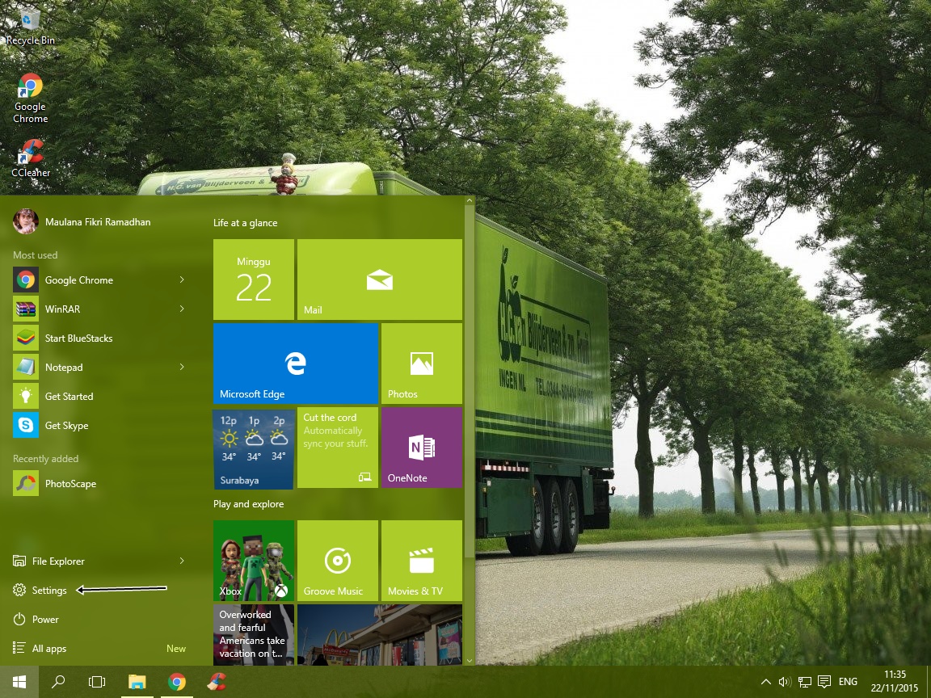The image size is (931, 698).
Task: Open the Xbox app tile
Action: [253, 560]
